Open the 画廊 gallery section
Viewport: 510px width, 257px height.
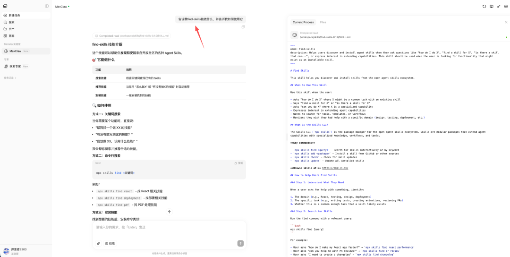tap(26, 36)
